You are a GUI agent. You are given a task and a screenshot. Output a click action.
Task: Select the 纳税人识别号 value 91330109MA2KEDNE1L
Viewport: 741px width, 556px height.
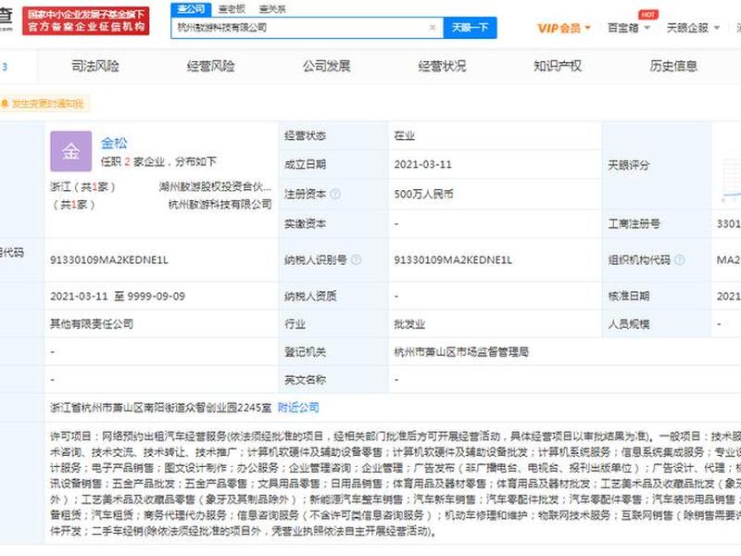(453, 259)
